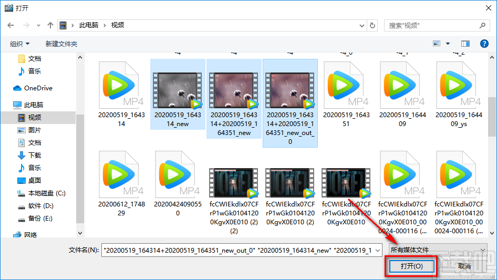Select Joker thumbnail ending in (2) (2)

point(234,201)
